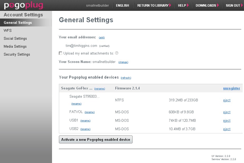This screenshot has height=163, width=244.
Task: Click the 10.4MB of 3.7GB usage text
Action: [182, 129]
